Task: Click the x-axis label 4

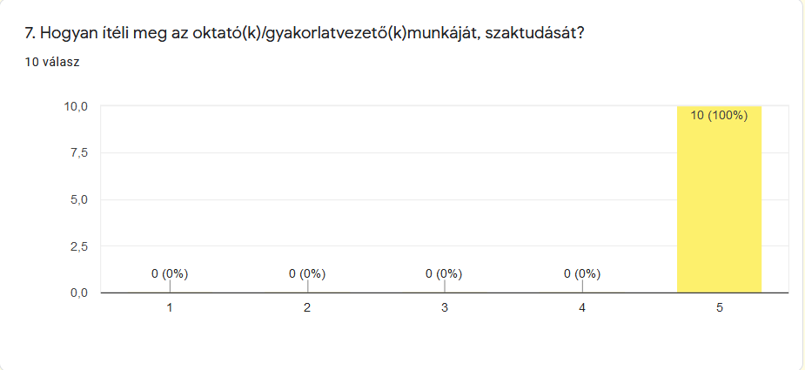Action: (582, 308)
